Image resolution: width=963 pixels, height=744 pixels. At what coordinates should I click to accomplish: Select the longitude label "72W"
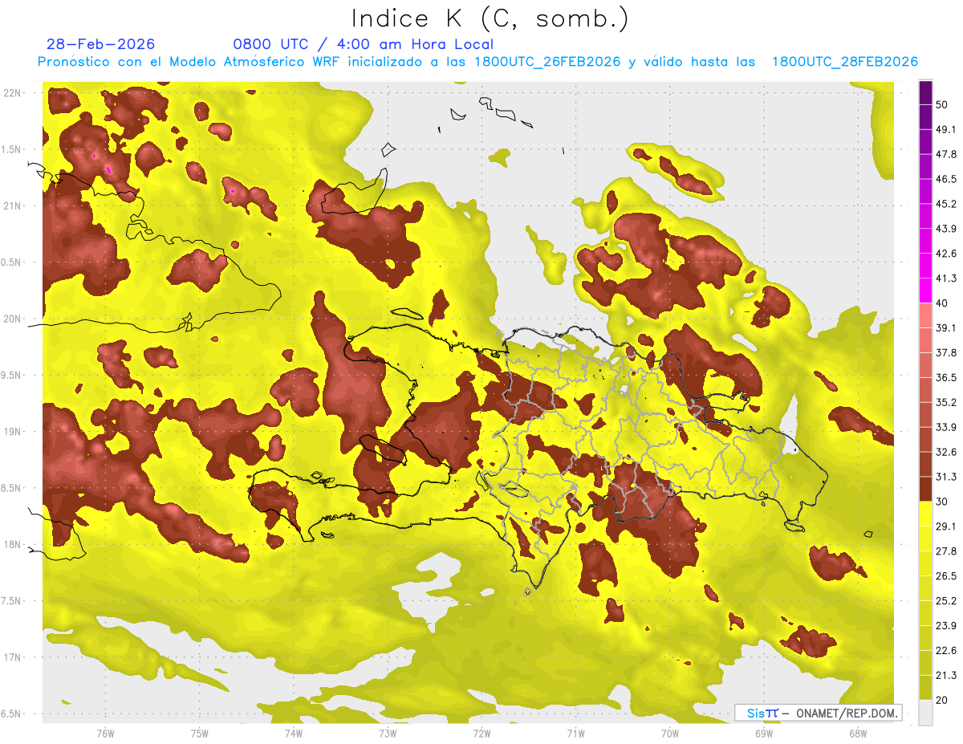coord(481,733)
